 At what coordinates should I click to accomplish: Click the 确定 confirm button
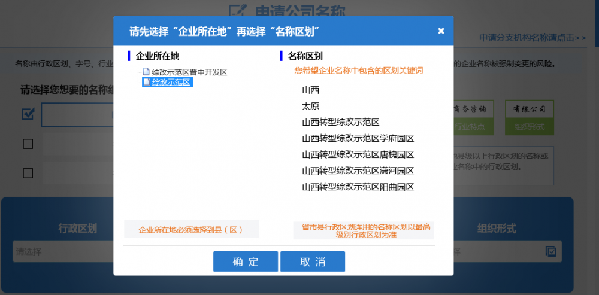[246, 261]
